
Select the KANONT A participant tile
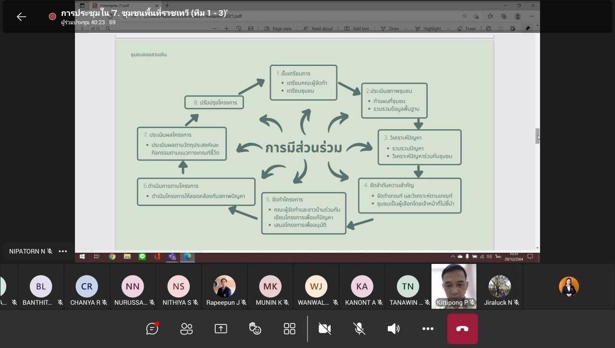pos(362,286)
